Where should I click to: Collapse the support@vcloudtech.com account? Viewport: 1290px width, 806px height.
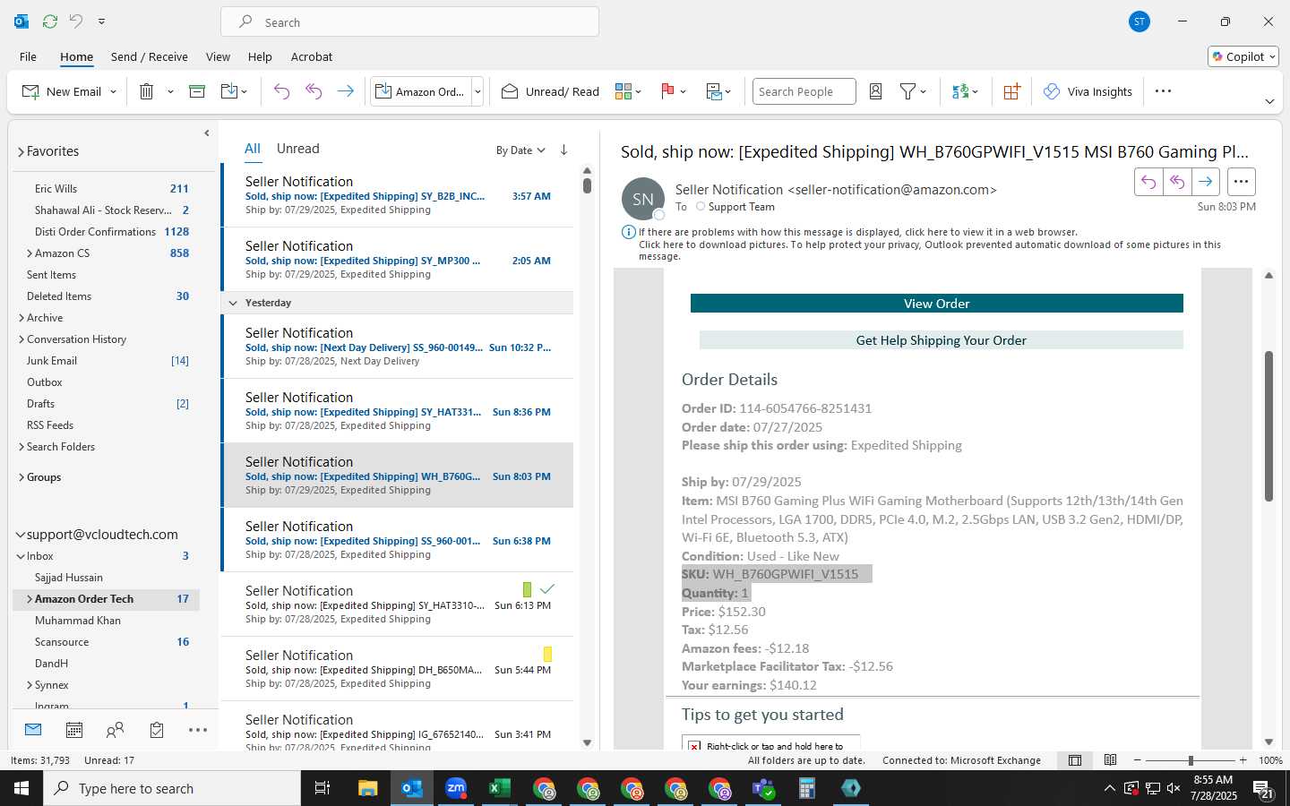pos(21,535)
